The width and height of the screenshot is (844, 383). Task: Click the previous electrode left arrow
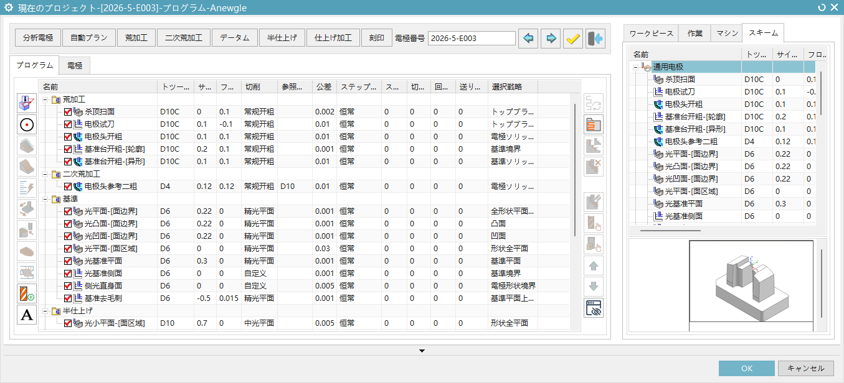click(x=529, y=39)
